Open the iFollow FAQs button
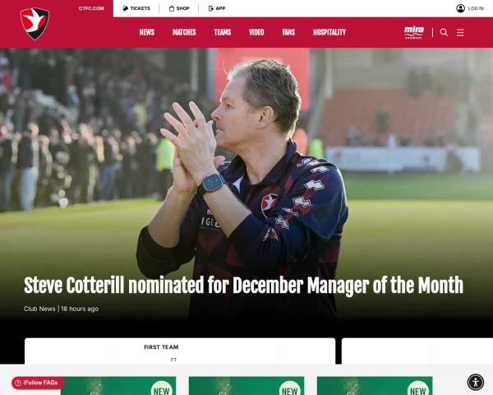The height and width of the screenshot is (395, 493). pos(38,383)
